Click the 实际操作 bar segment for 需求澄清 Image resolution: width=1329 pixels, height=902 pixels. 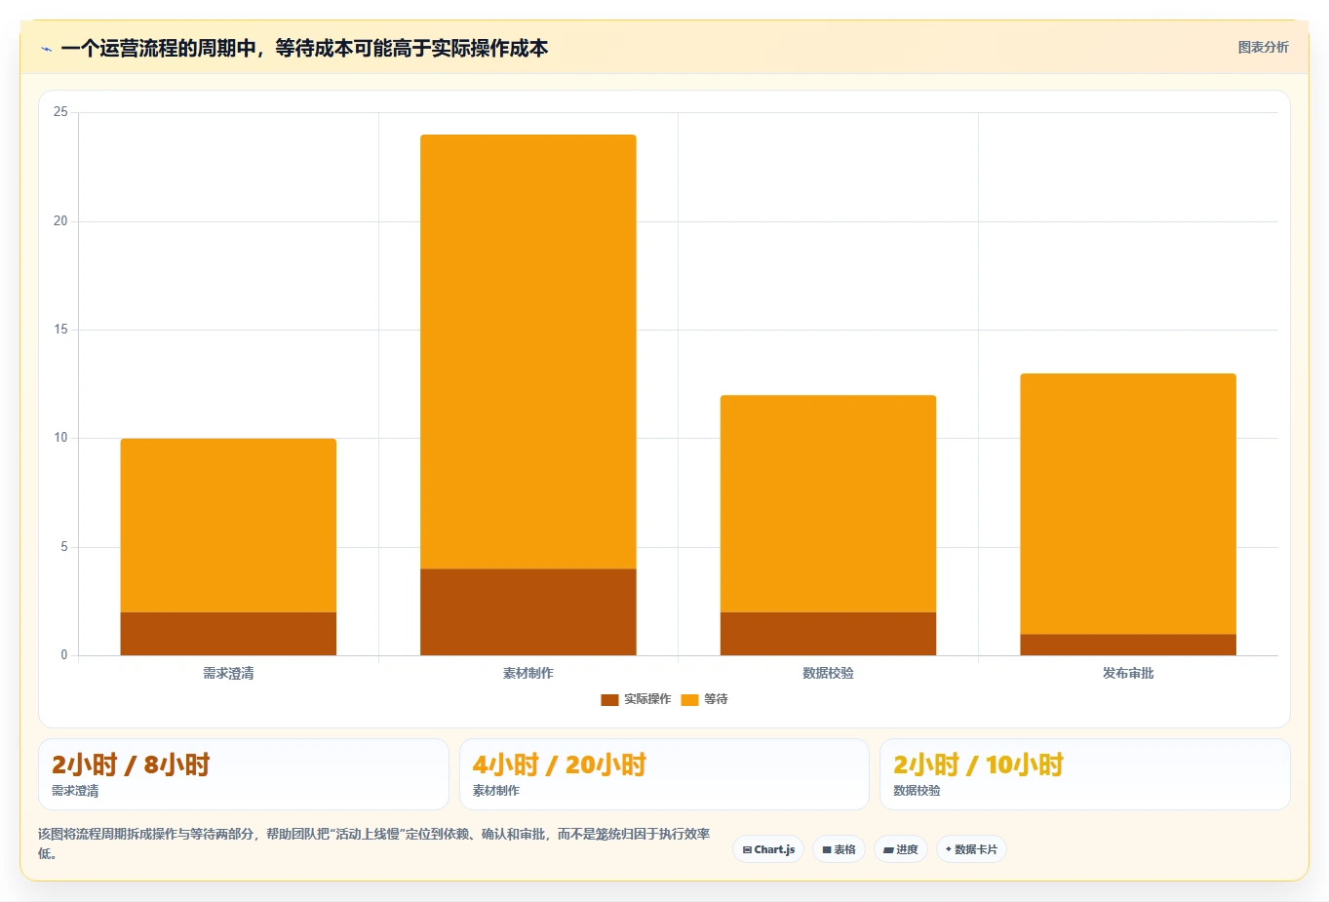coord(228,634)
